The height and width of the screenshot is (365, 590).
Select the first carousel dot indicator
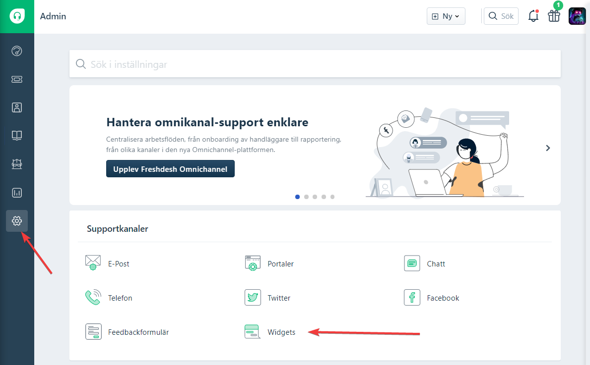pyautogui.click(x=297, y=197)
